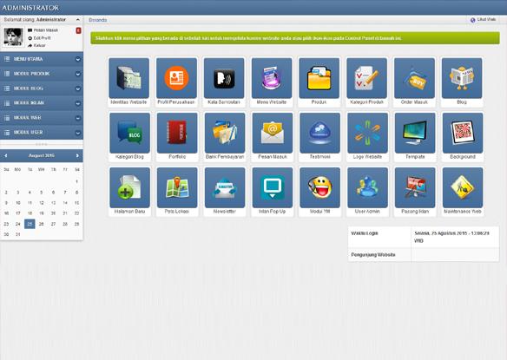This screenshot has width=507, height=360.
Task: Click the August 2015 calendar title
Action: point(42,156)
